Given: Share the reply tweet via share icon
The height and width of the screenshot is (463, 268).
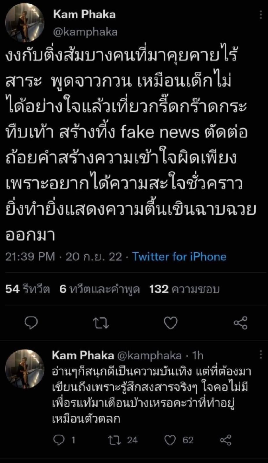Looking at the screenshot, I should (226, 440).
